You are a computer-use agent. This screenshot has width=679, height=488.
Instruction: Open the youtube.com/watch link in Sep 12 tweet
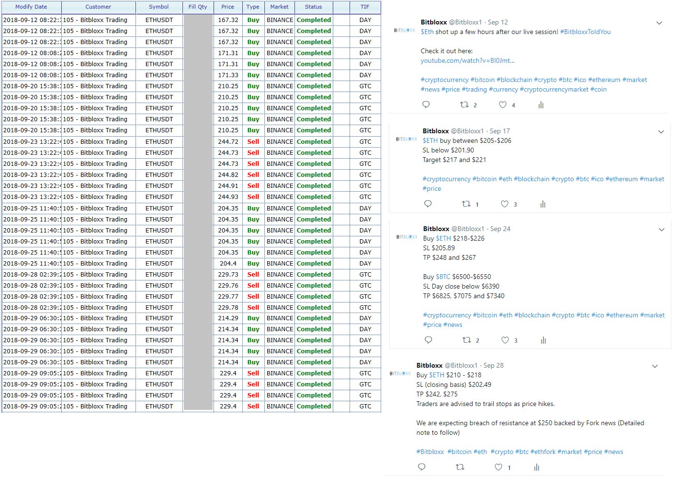[467, 60]
